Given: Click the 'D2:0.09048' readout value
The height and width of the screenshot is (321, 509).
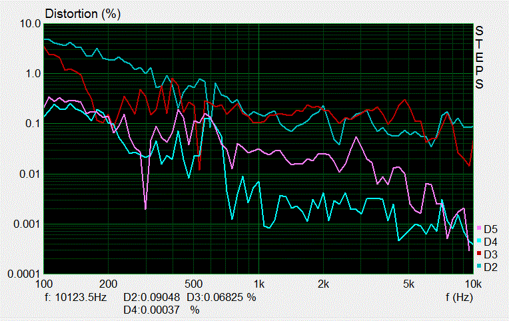Looking at the screenshot, I should [x=152, y=297].
